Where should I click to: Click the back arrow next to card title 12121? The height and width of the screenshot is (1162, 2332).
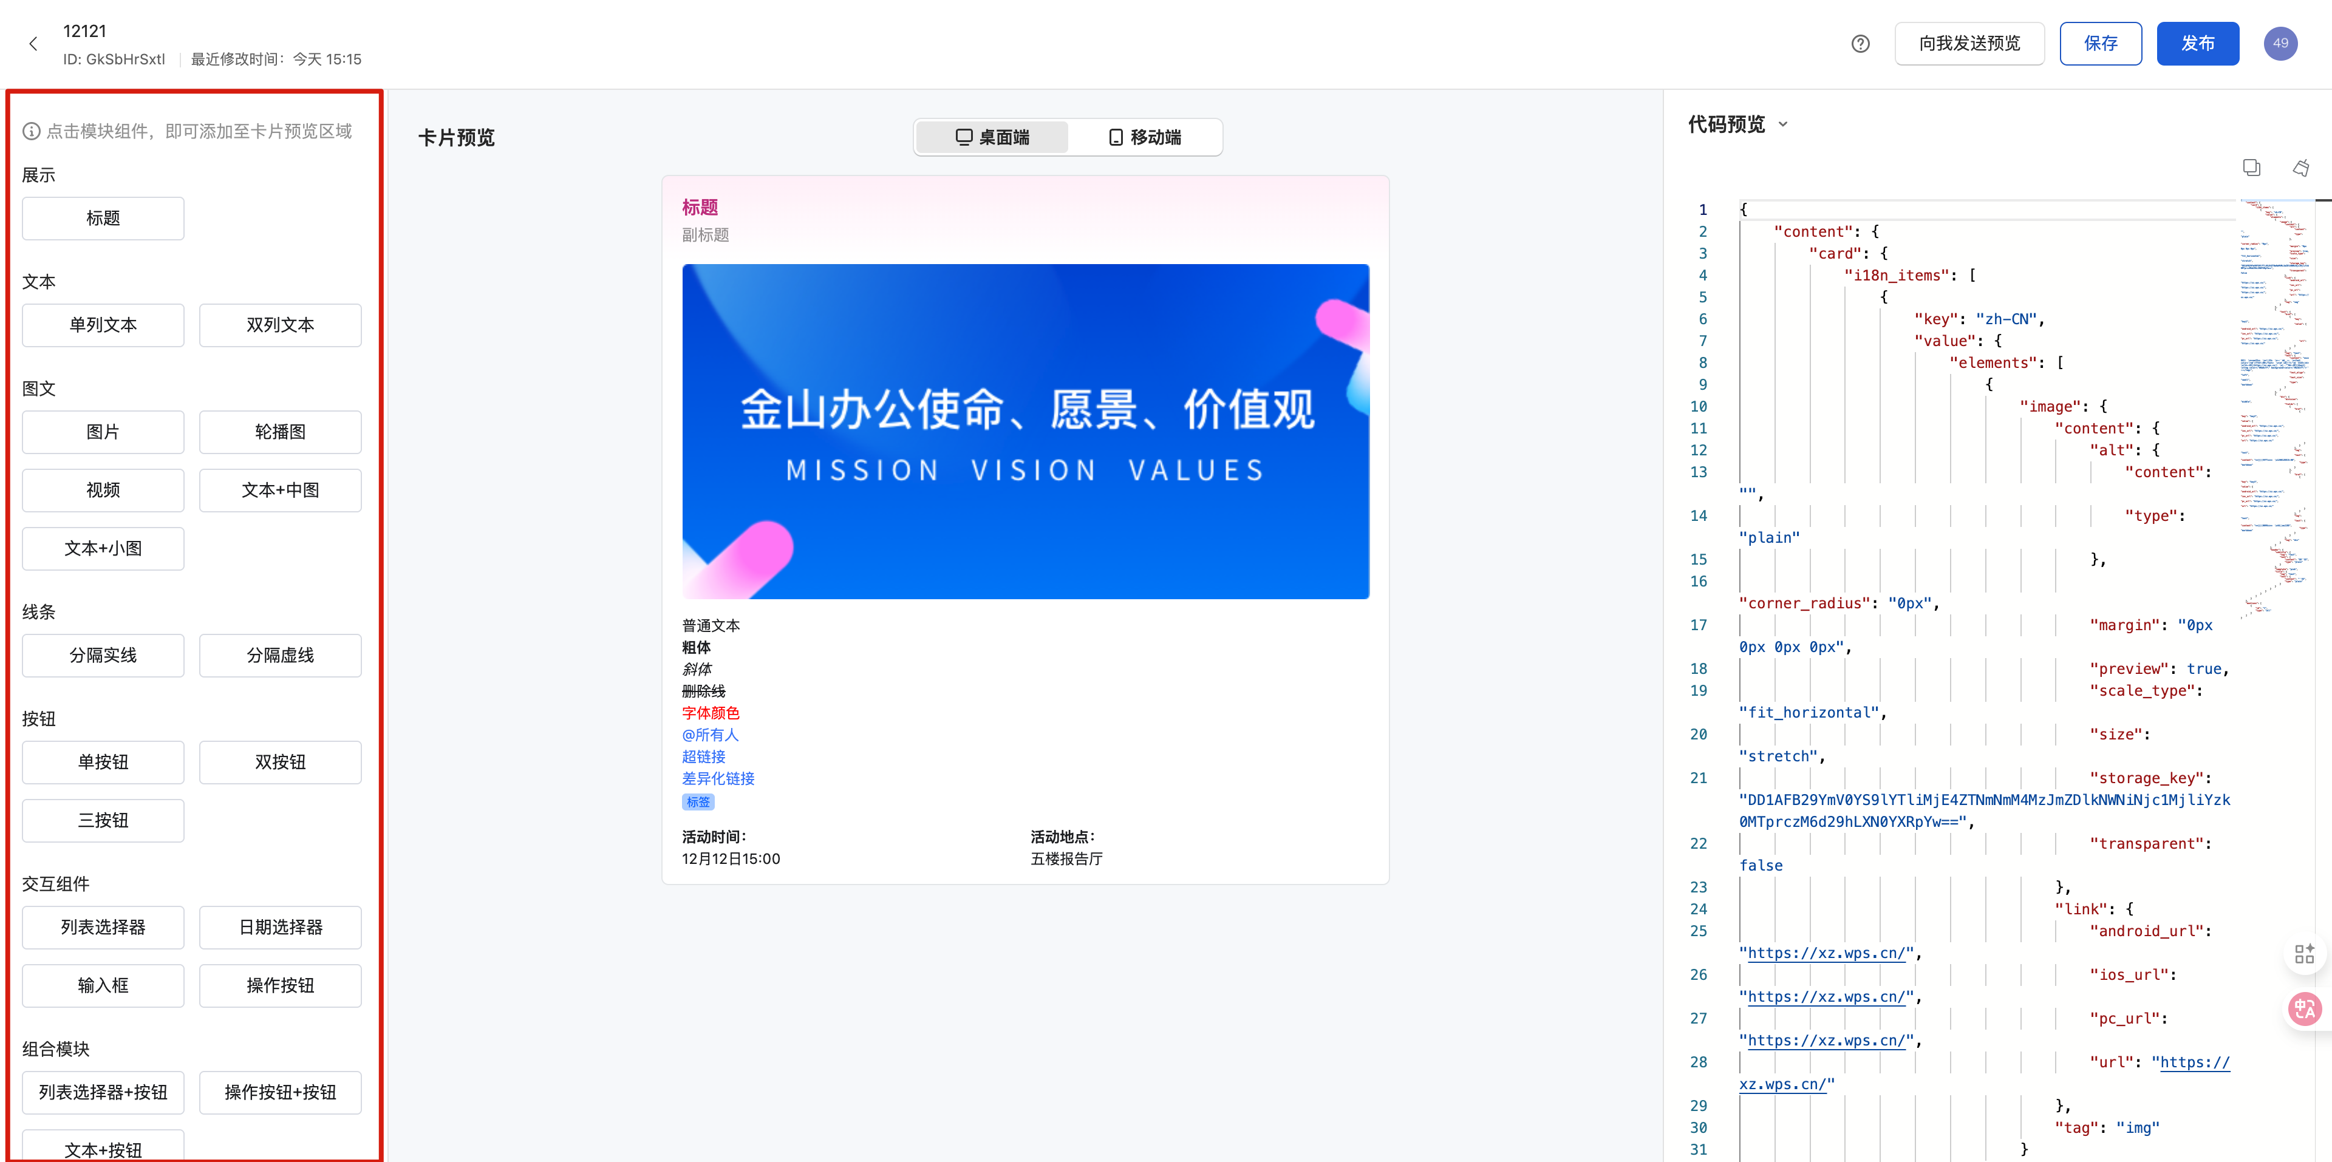[33, 42]
